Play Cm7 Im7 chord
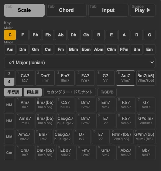This screenshot has width=161, height=171. (25, 153)
